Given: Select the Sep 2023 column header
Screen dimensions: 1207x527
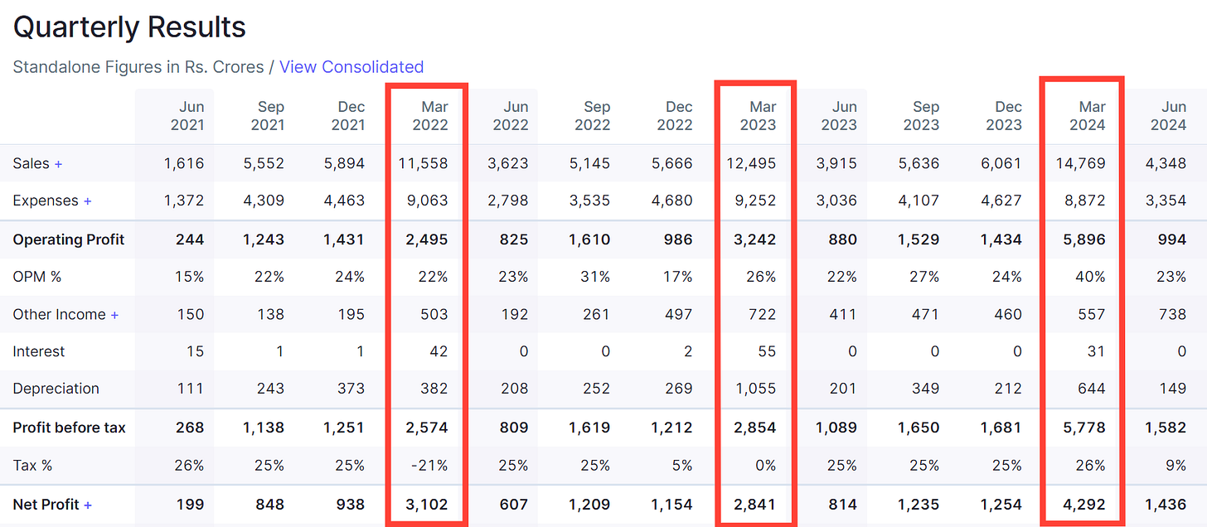Looking at the screenshot, I should coord(921,116).
